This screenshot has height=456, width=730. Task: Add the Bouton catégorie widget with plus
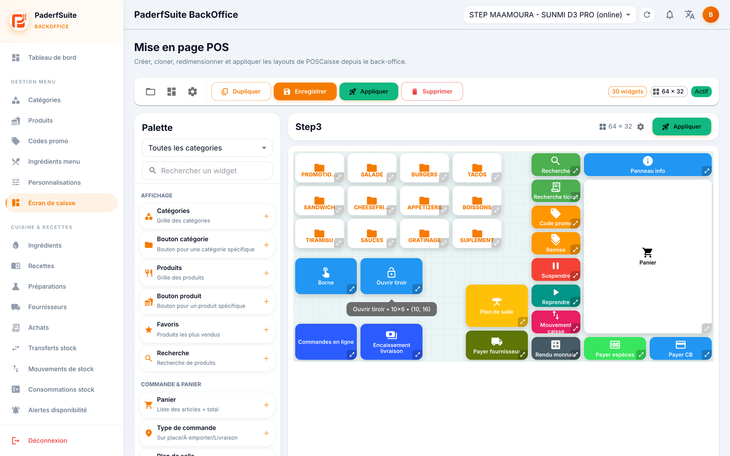(x=266, y=245)
